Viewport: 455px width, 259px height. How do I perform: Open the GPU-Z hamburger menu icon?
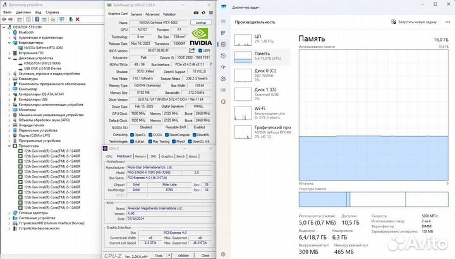pos(211,13)
